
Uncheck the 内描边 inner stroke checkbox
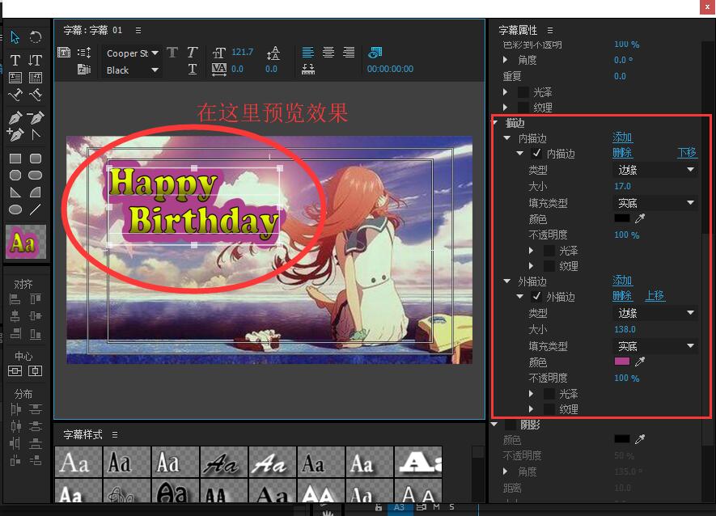[536, 153]
